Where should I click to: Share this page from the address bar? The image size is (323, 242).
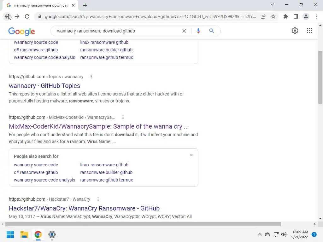click(263, 16)
